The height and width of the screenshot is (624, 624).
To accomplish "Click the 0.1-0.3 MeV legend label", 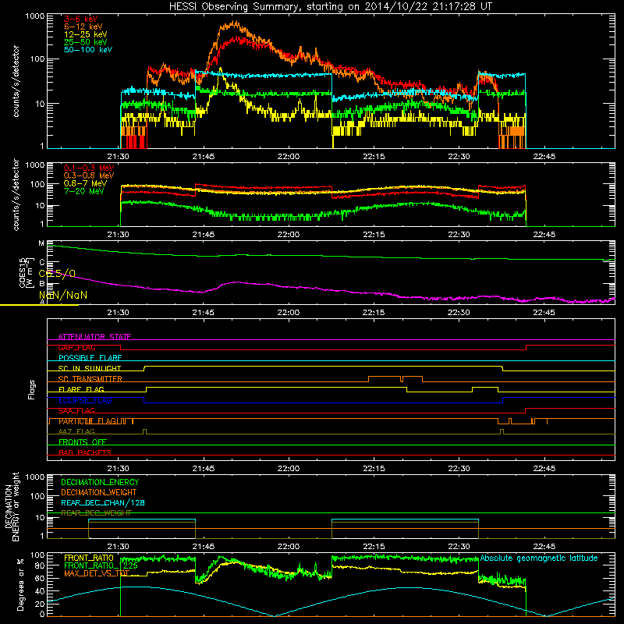I will pyautogui.click(x=89, y=168).
